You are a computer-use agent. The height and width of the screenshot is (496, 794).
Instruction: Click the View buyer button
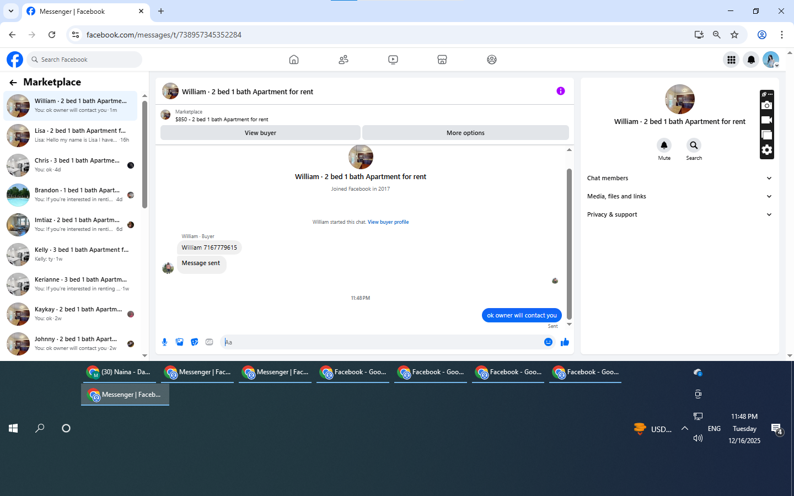[260, 133]
